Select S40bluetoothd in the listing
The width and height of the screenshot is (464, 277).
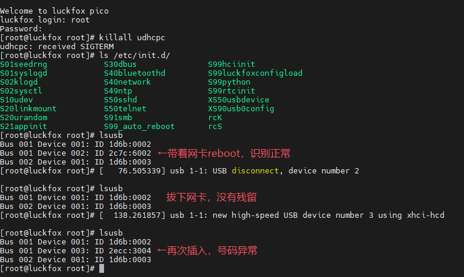[x=135, y=73]
